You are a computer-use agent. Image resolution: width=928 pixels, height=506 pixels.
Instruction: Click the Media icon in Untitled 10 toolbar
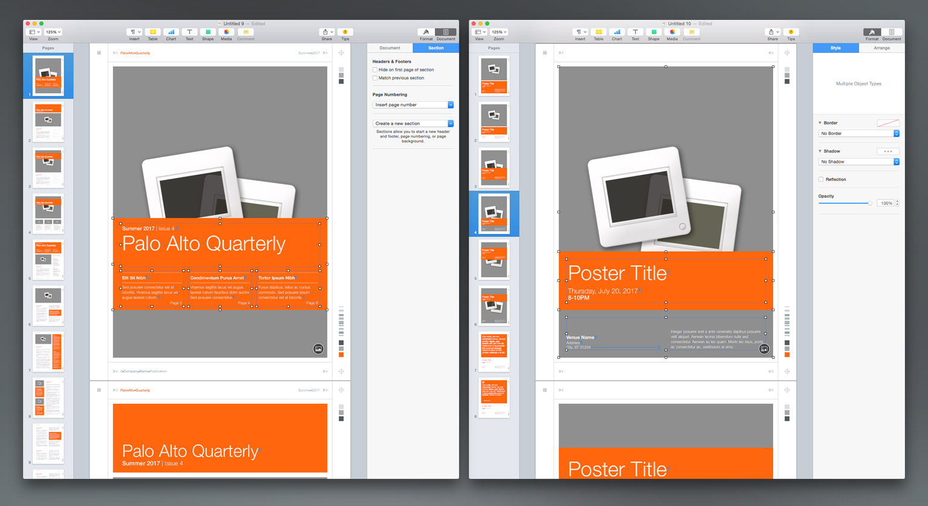[x=672, y=32]
